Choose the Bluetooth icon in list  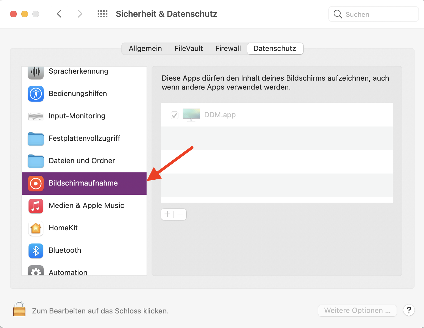(x=36, y=250)
